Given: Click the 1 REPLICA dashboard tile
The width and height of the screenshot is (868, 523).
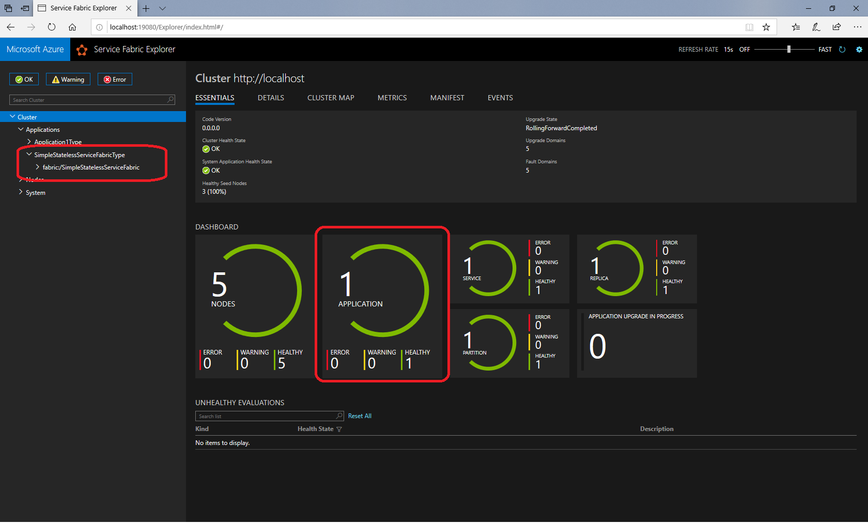Looking at the screenshot, I should click(637, 269).
